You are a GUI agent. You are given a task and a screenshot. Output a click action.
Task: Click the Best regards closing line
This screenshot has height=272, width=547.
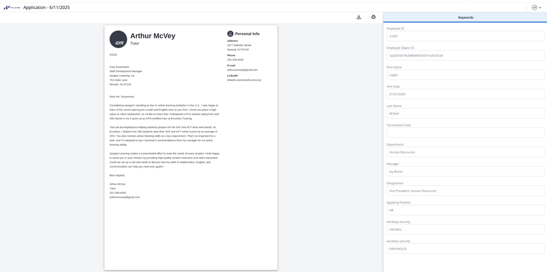point(118,175)
